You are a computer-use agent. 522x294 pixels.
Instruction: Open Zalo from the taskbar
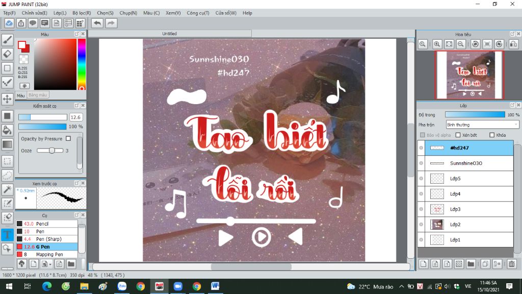(x=122, y=286)
